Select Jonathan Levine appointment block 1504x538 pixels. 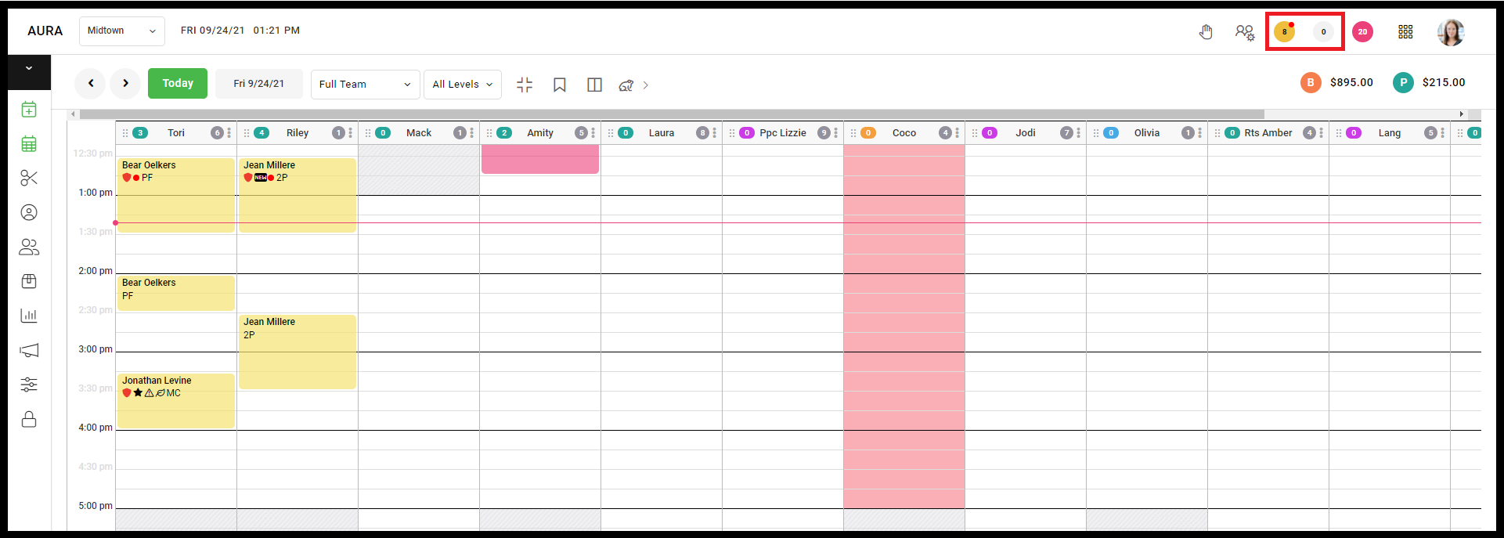(176, 401)
